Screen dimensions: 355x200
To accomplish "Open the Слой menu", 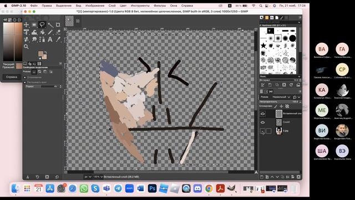I will (x=112, y=6).
